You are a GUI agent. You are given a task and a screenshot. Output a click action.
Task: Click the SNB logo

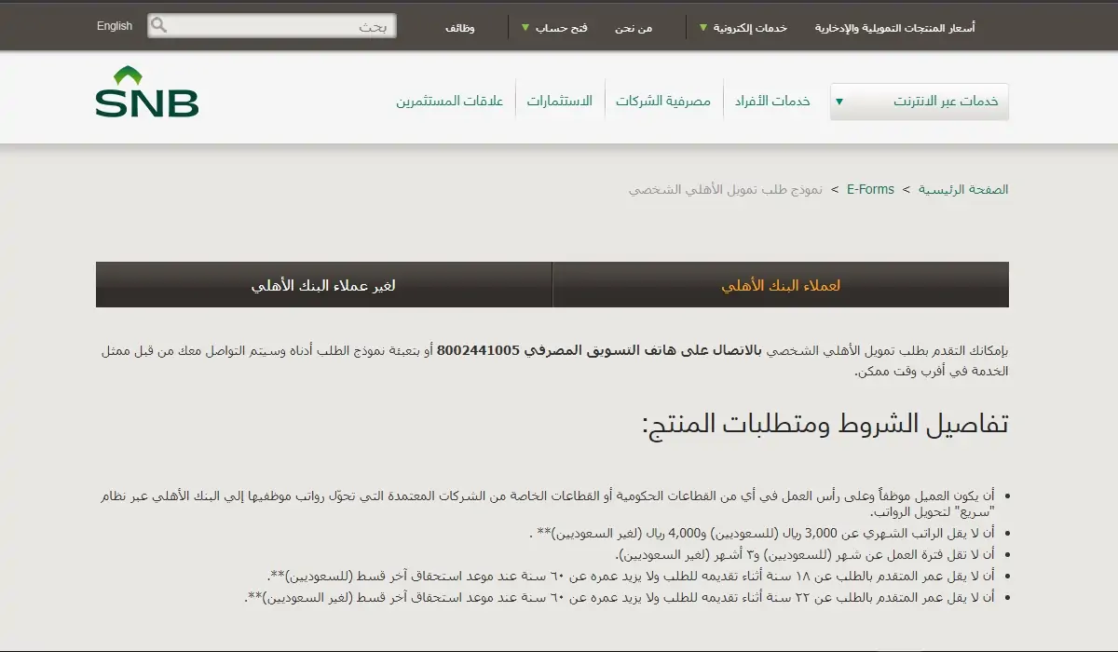click(x=147, y=91)
